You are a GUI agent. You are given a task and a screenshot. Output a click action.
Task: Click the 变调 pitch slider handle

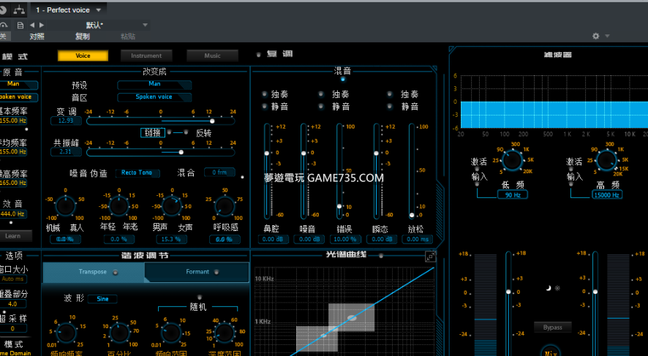pos(212,121)
